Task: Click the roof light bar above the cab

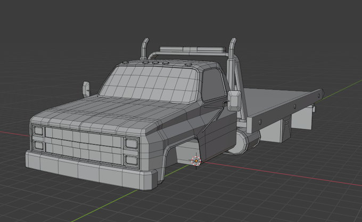Action: pyautogui.click(x=192, y=49)
